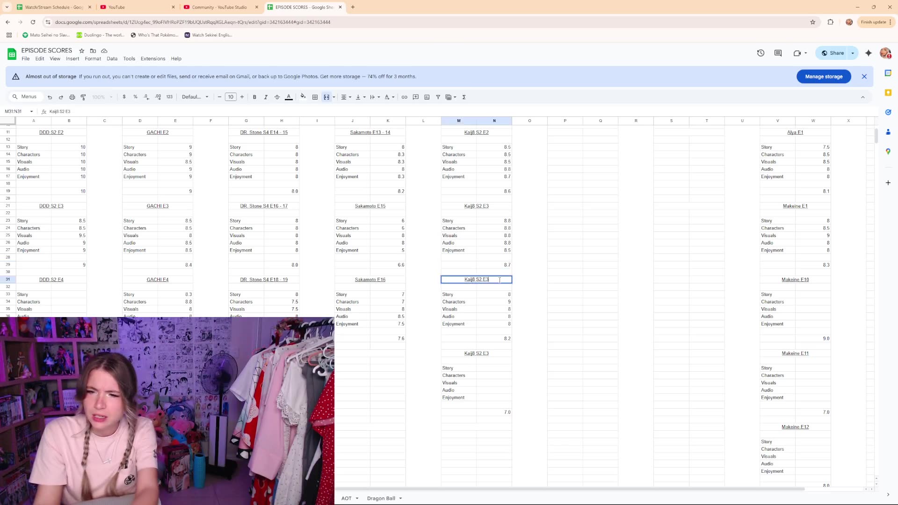Create a filter with funnel icon
Screen dimensions: 898x505
(x=438, y=97)
